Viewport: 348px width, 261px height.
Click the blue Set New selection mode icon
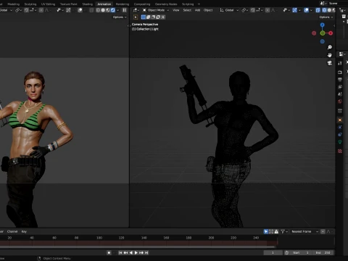[x=144, y=17]
